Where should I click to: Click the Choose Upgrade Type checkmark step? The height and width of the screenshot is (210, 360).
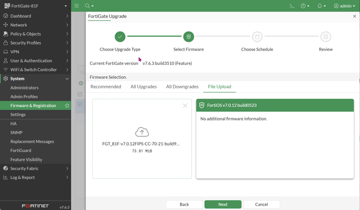(120, 37)
